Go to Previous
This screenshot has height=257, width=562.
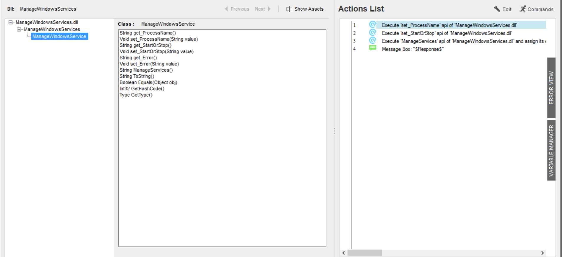tap(237, 9)
